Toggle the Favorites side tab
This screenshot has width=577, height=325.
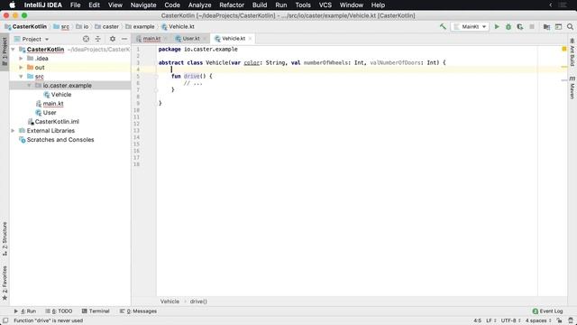[x=5, y=283]
